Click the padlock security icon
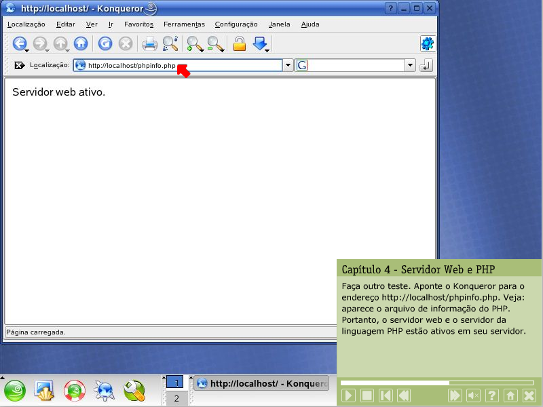This screenshot has width=543, height=407. coord(239,44)
